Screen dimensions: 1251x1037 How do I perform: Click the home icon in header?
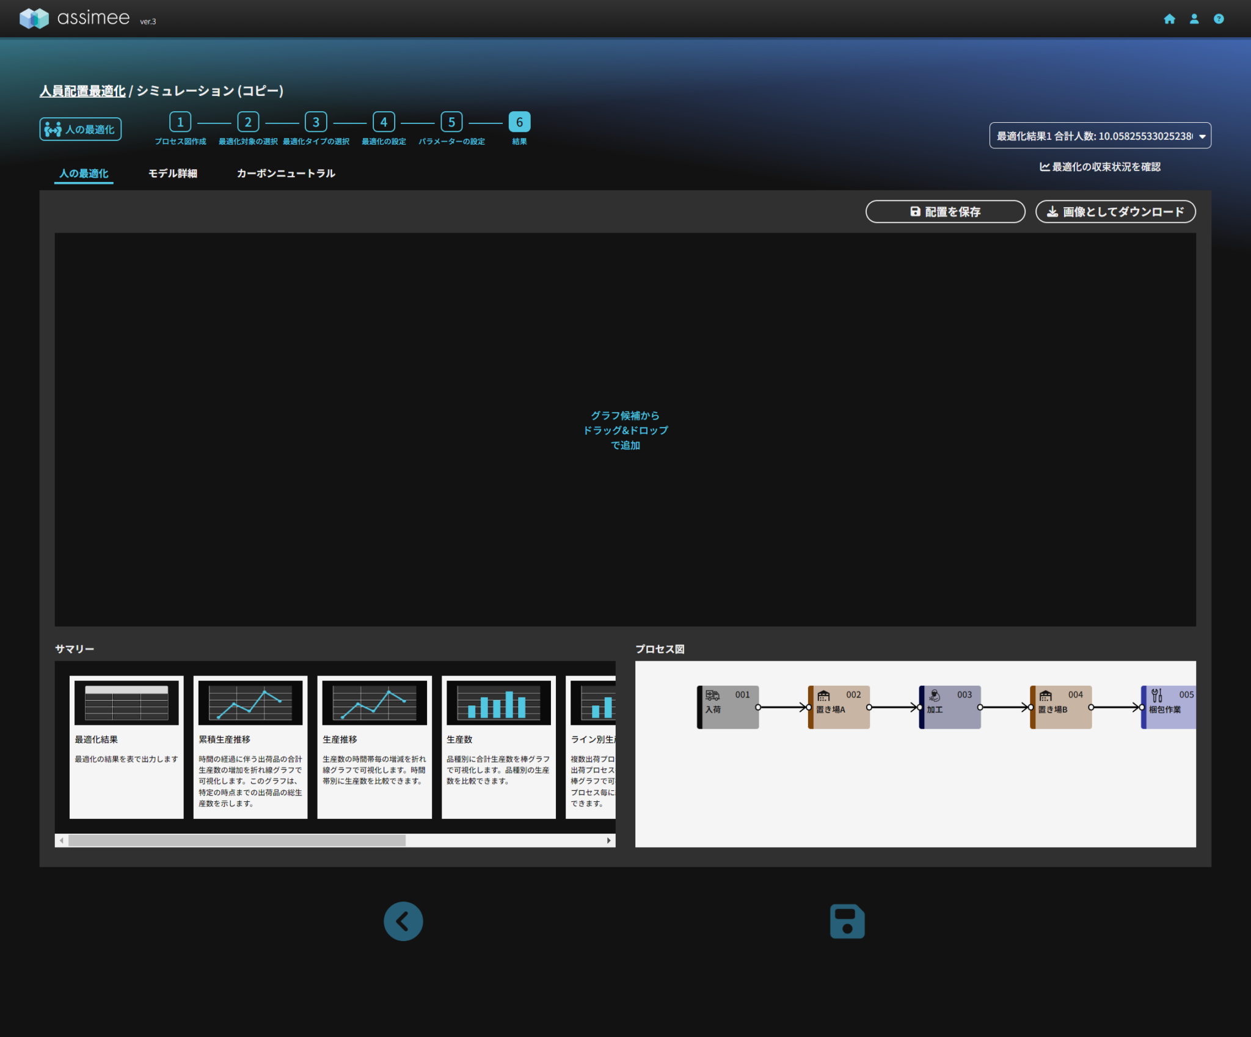pos(1169,19)
